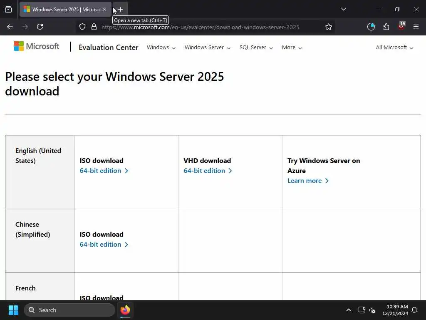
Task: Download English VHD 64-bit edition
Action: [x=208, y=170]
